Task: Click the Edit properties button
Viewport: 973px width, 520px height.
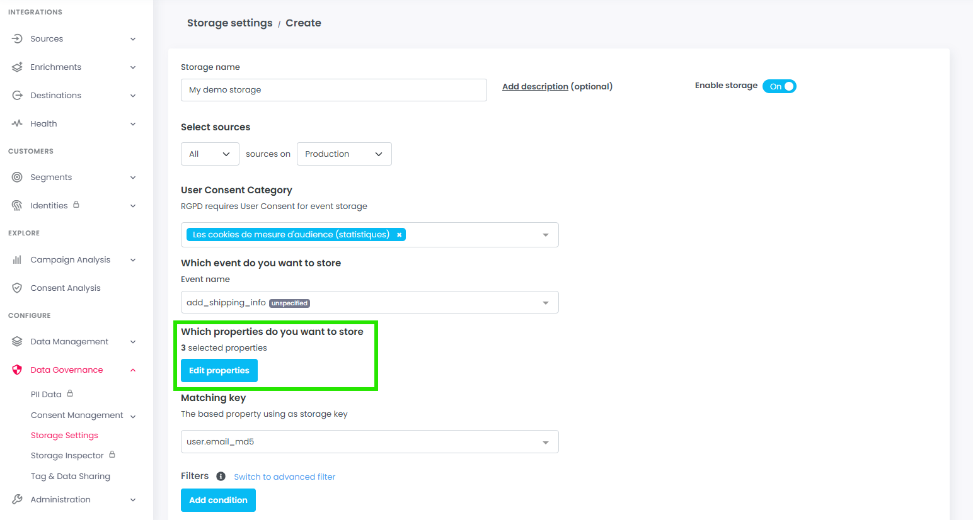Action: 219,371
